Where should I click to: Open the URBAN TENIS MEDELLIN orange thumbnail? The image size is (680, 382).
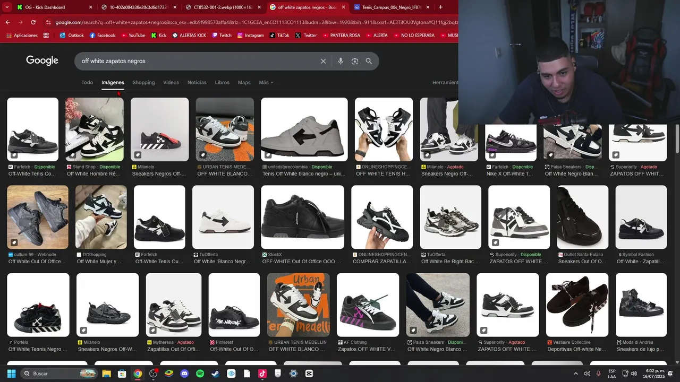tap(298, 305)
